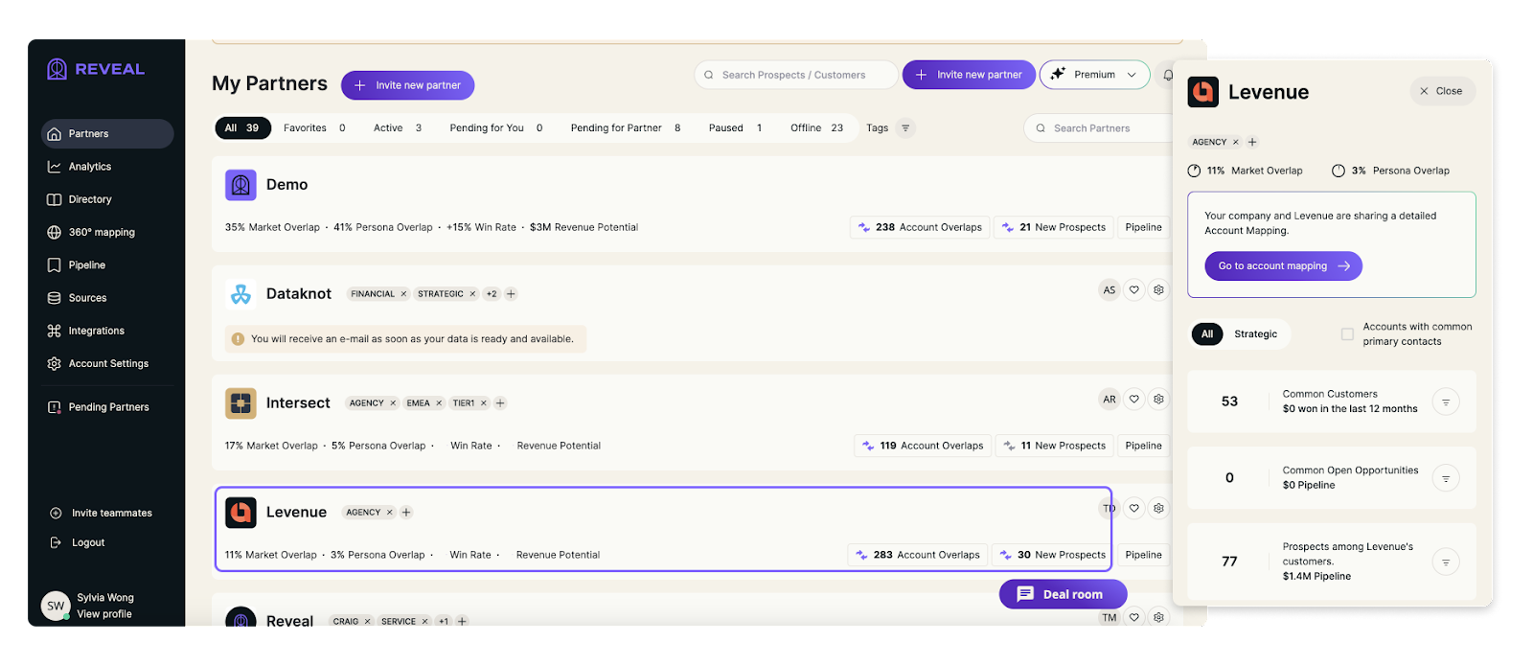
Task: Toggle favorite heart on Levenue row
Action: click(1134, 509)
